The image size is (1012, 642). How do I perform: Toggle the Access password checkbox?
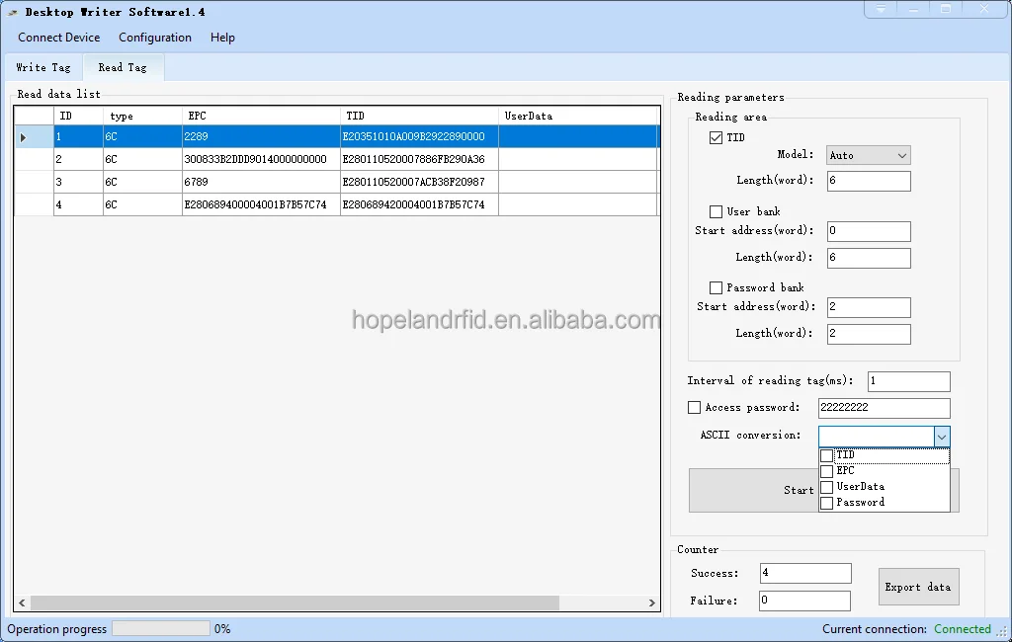[694, 407]
